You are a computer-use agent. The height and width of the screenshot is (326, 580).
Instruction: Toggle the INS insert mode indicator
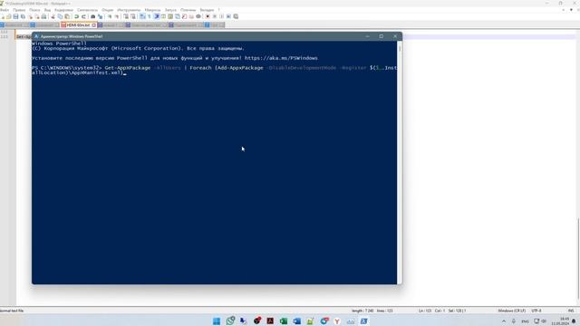point(571,311)
